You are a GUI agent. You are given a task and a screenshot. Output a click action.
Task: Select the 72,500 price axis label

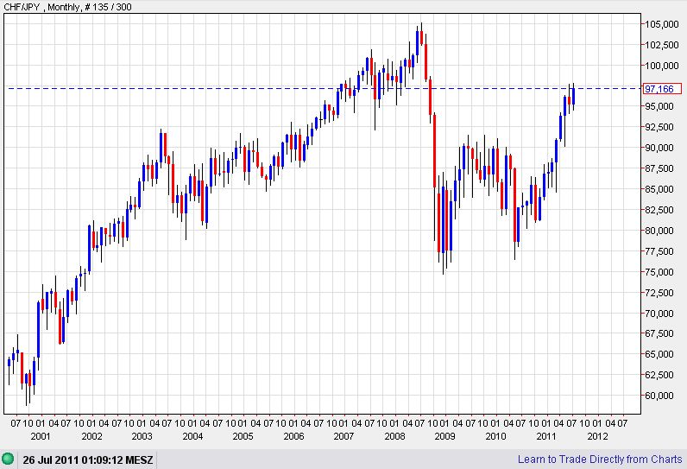pos(659,292)
